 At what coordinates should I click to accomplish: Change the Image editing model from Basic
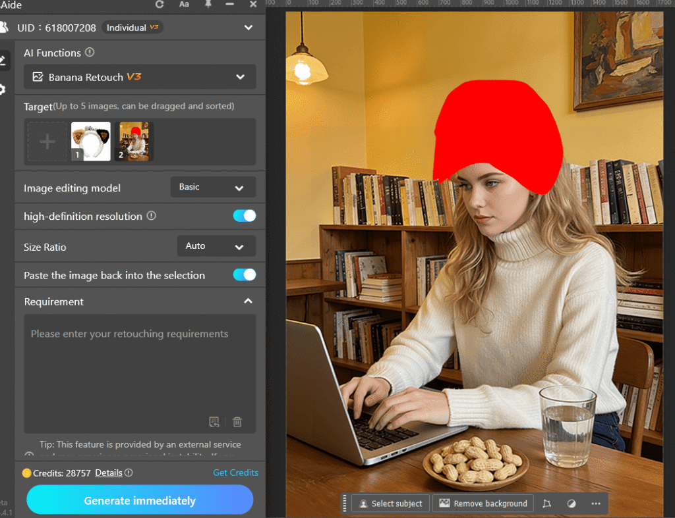tap(212, 187)
